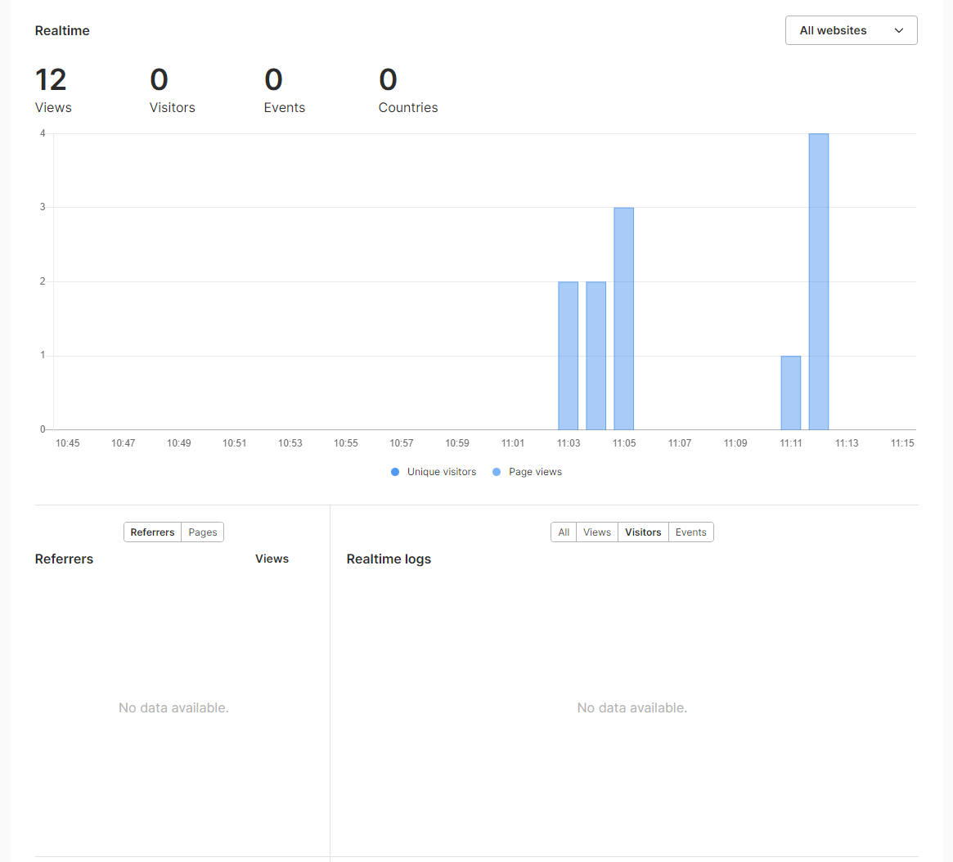
Task: Click the Page views legend color dot
Action: click(497, 472)
